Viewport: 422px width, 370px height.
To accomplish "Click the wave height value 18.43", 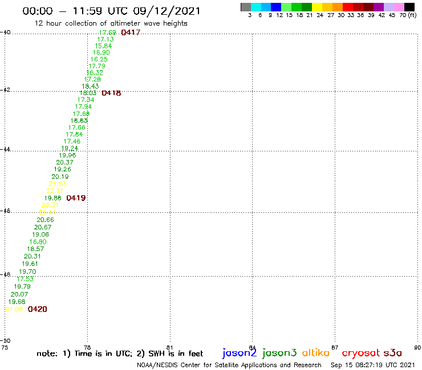I will tap(90, 87).
